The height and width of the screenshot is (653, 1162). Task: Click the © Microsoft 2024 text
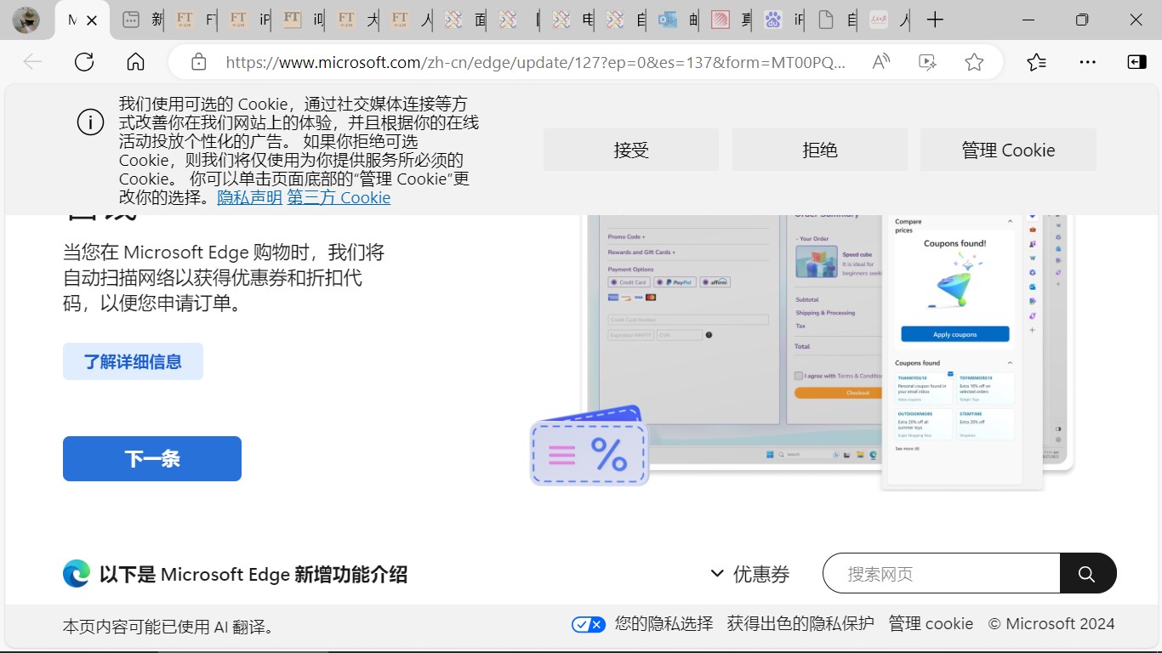tap(1051, 624)
